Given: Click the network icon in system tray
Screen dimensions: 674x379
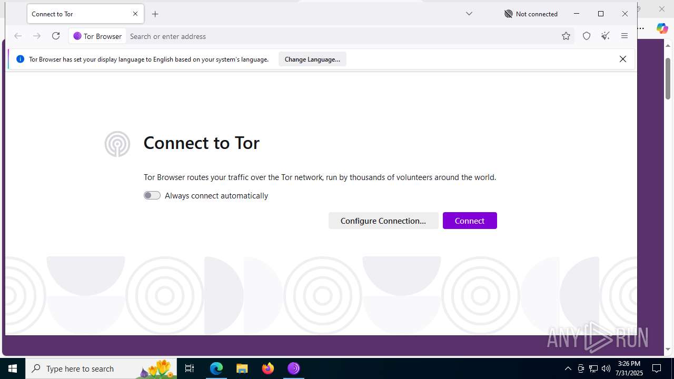Looking at the screenshot, I should pyautogui.click(x=593, y=368).
